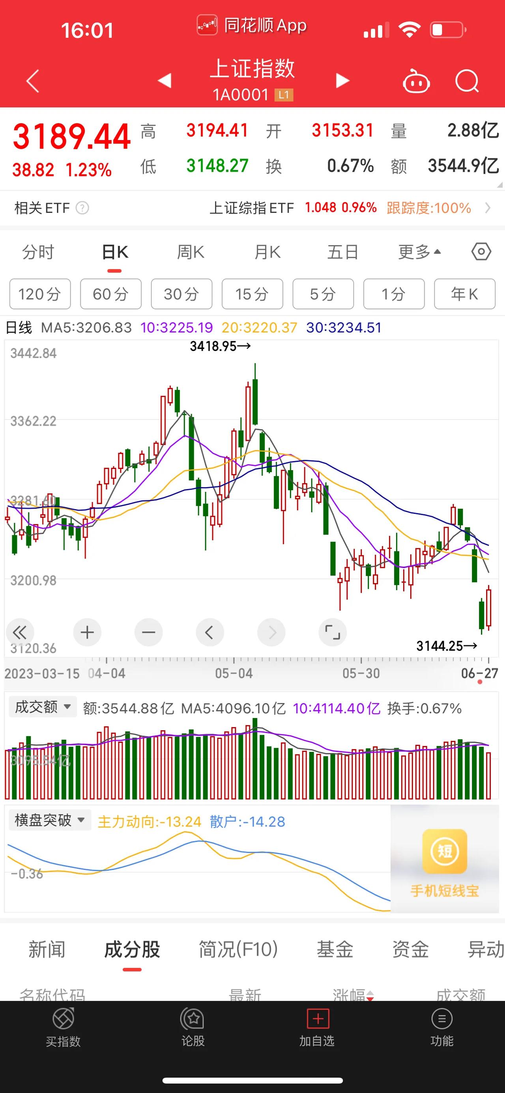Switch to 五日 chart tab
The width and height of the screenshot is (505, 1093).
coord(342,252)
